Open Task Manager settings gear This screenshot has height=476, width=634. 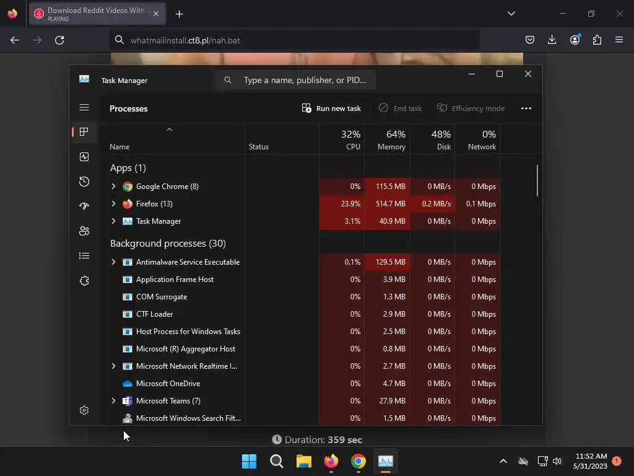click(84, 410)
